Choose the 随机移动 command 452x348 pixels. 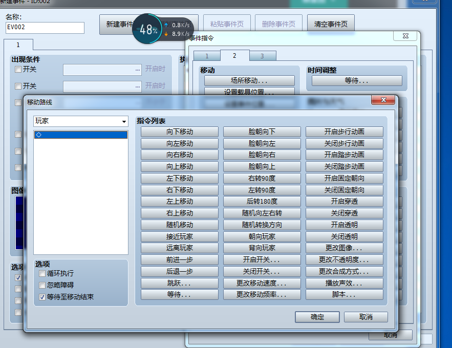180,225
